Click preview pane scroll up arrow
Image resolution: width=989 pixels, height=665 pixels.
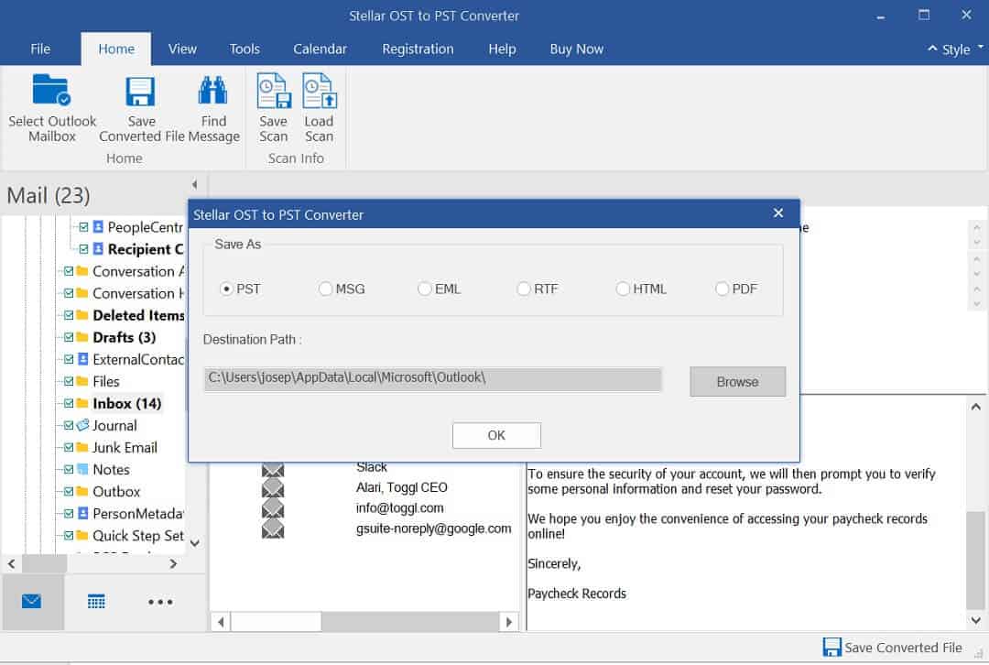point(976,407)
